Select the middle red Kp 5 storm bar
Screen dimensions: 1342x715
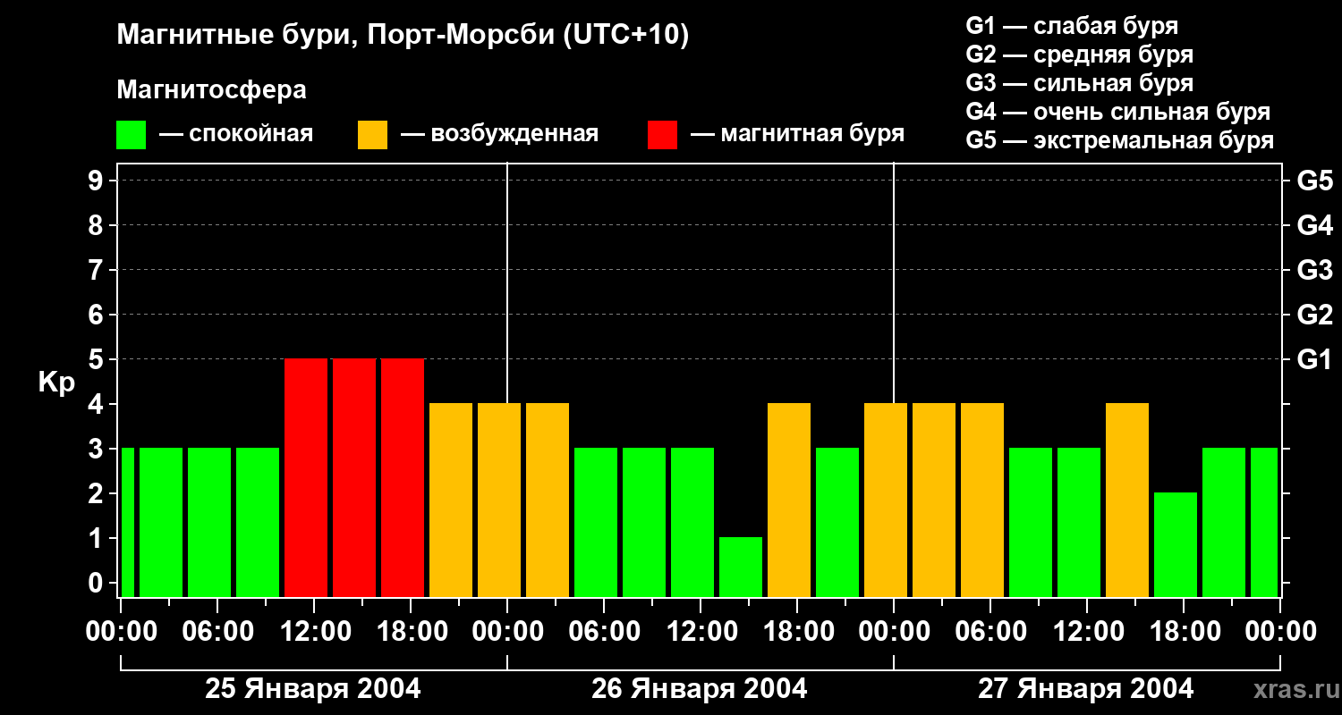click(x=354, y=477)
